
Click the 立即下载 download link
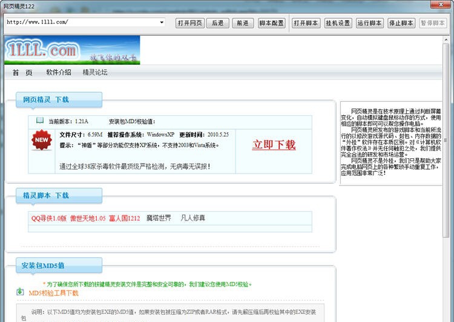pos(274,145)
